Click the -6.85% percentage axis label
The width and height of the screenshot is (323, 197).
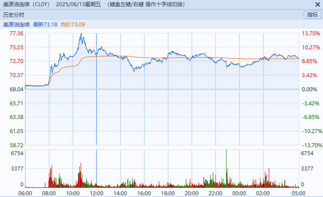click(x=311, y=117)
